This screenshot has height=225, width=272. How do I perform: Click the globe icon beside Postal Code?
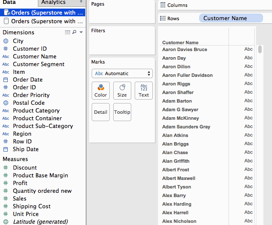pos(6,103)
